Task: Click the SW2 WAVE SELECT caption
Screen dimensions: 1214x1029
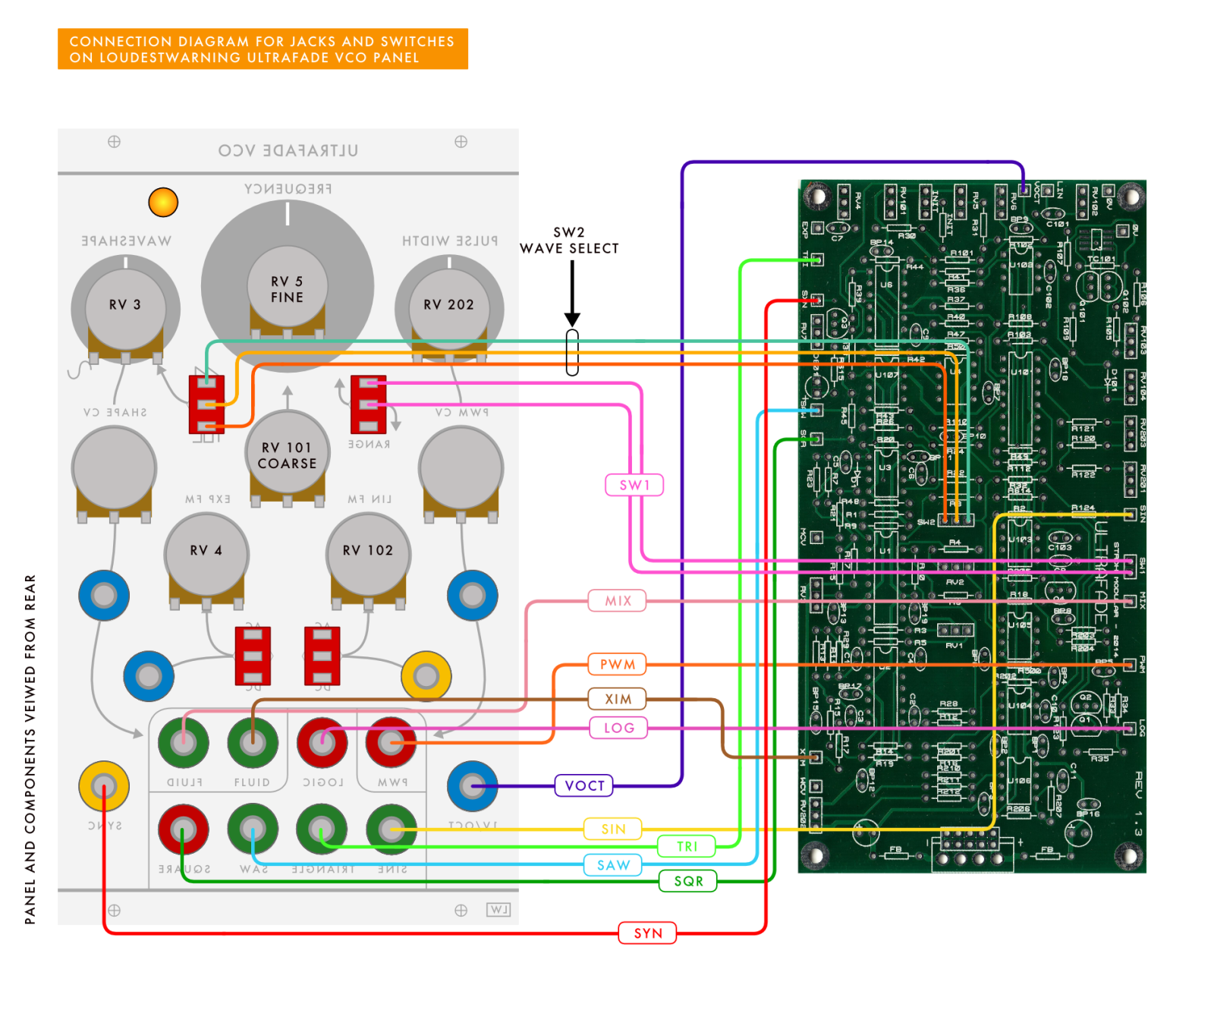Action: (x=569, y=240)
